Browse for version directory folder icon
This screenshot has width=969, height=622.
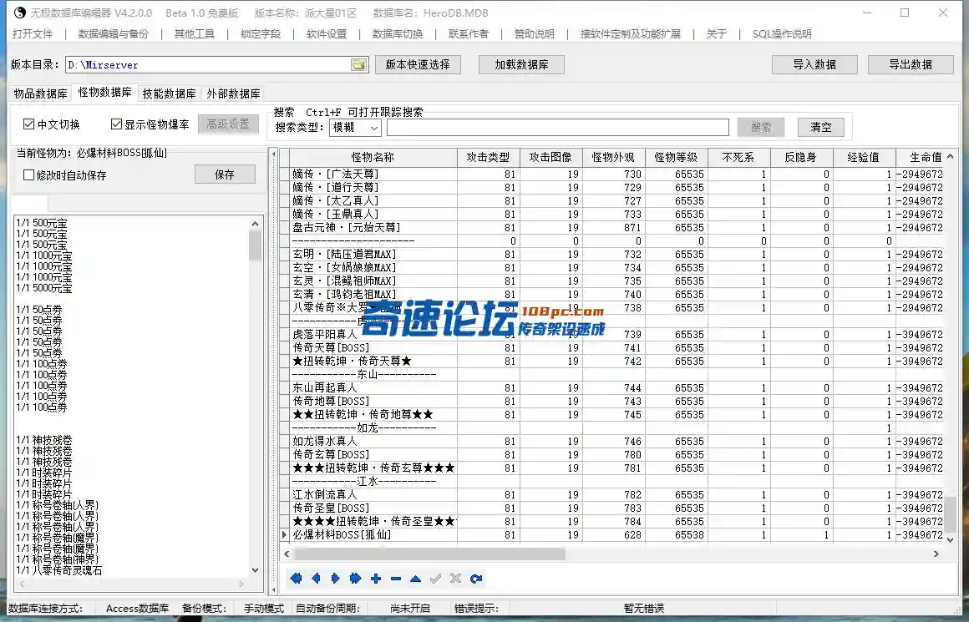(x=358, y=65)
